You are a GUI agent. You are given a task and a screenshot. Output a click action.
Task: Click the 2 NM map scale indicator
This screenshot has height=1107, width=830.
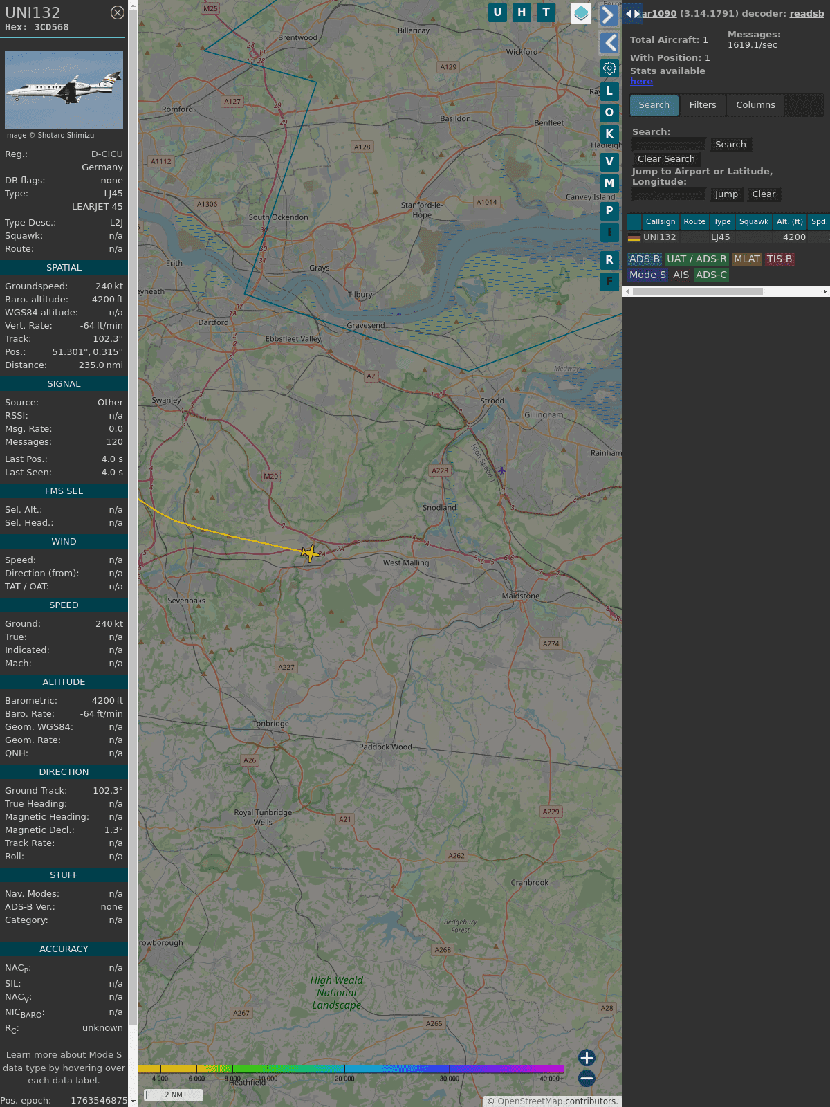[x=174, y=1095]
